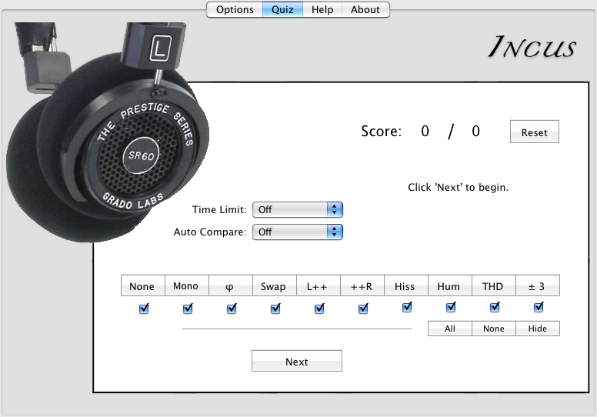Viewport: 597px width, 417px height.
Task: Toggle the ± 3 checkbox
Action: click(539, 307)
